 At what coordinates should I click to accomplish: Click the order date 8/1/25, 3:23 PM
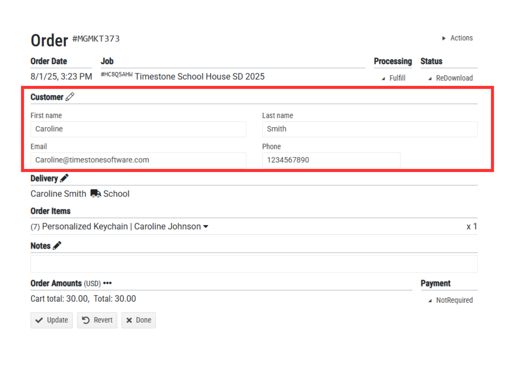[x=61, y=76]
